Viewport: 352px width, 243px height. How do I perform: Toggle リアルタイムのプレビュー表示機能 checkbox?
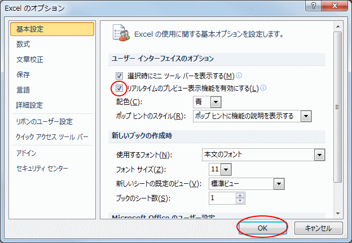click(x=119, y=88)
